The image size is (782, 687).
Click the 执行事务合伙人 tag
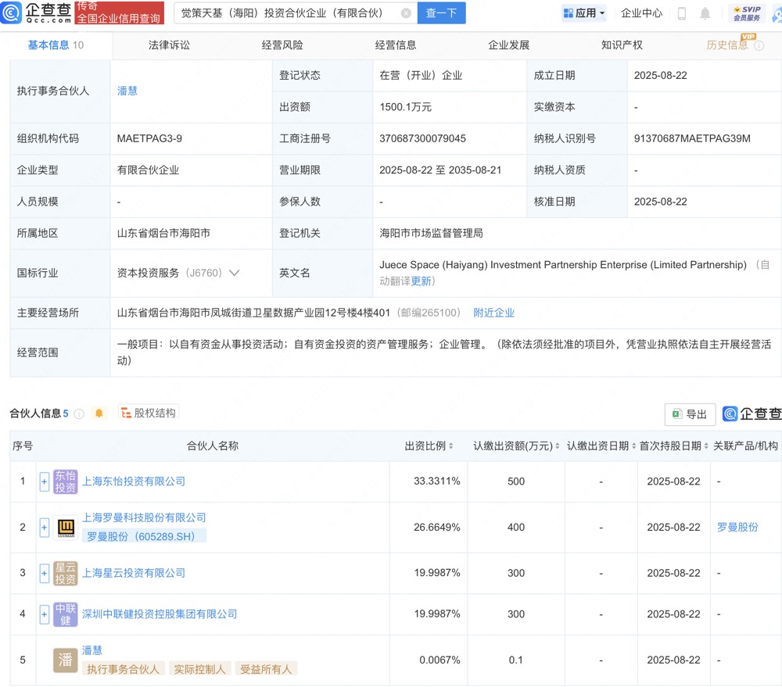click(x=124, y=669)
